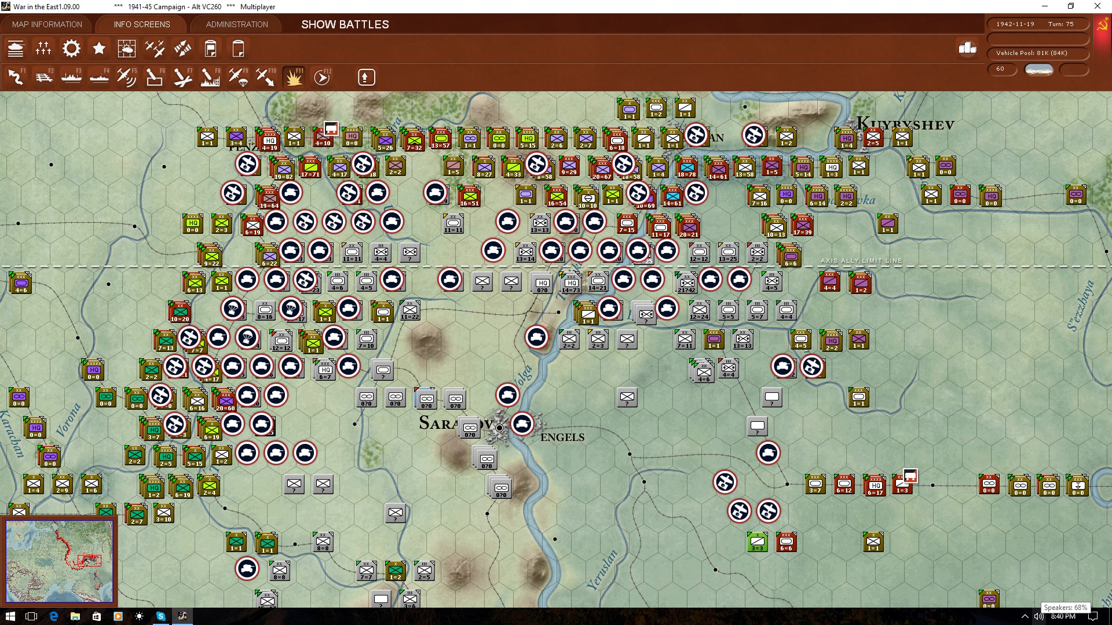Click the battle marker over Engels
Viewport: 1112px width, 625px height.
[522, 424]
